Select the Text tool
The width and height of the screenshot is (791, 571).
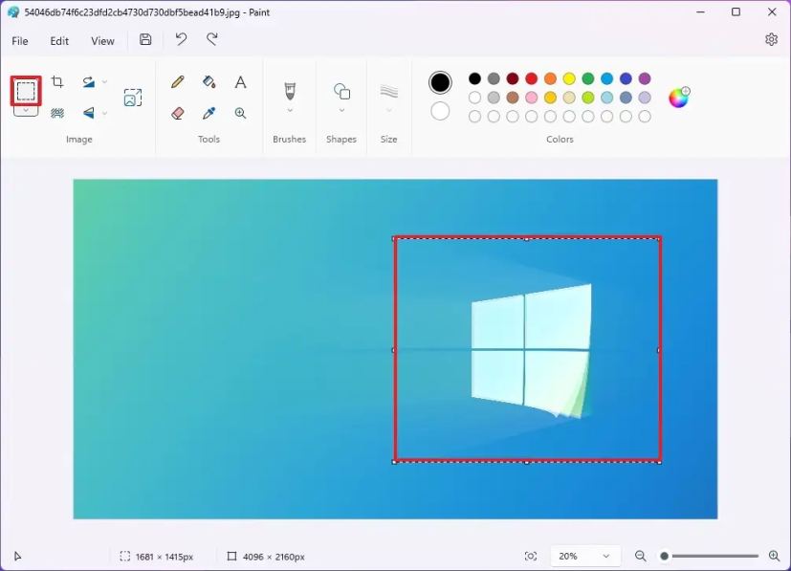pos(240,82)
